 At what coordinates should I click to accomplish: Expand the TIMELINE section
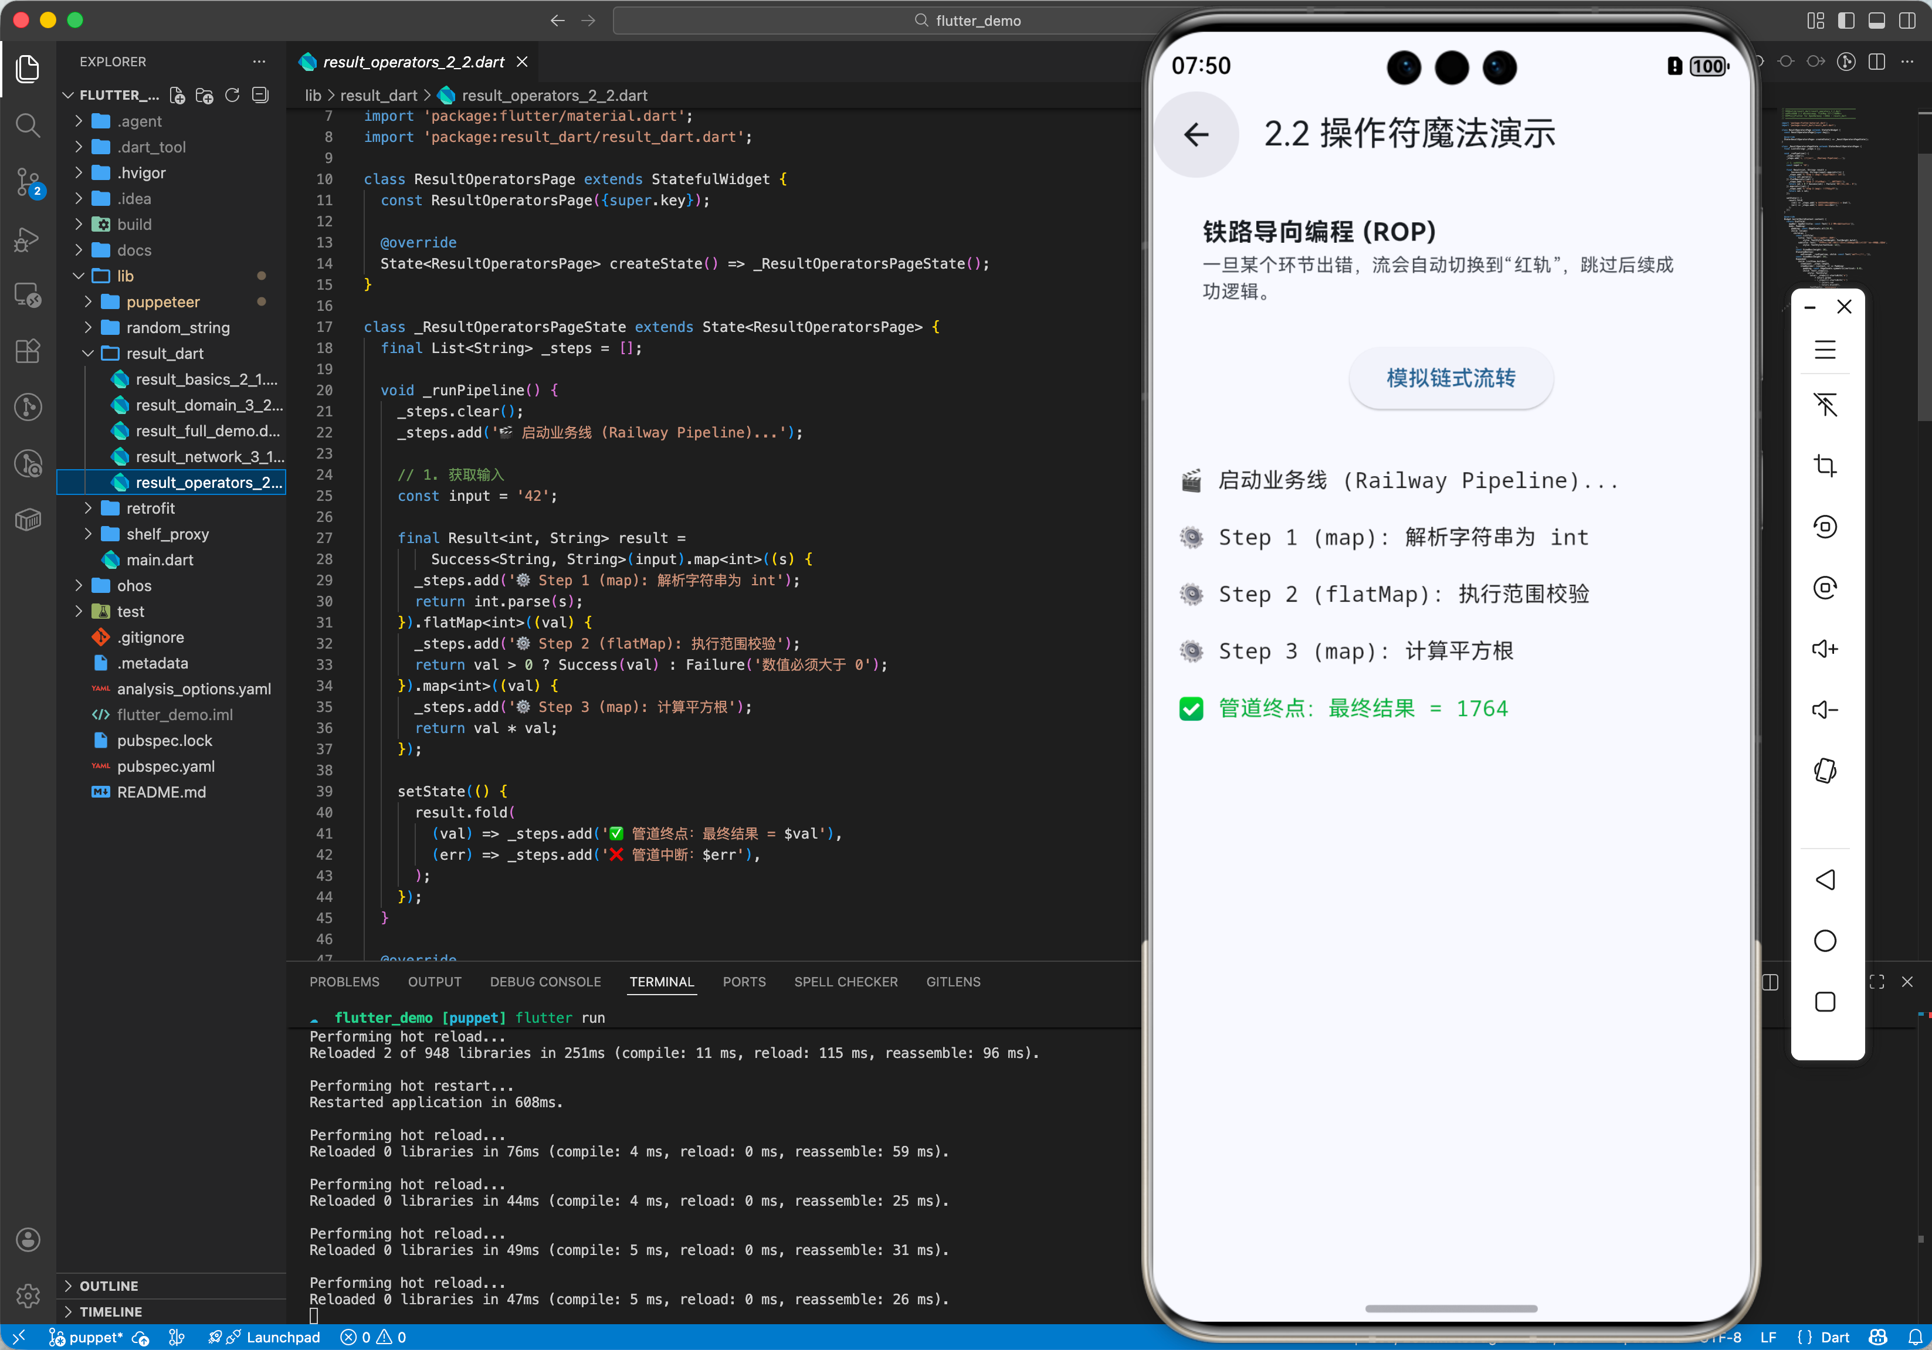click(x=110, y=1311)
